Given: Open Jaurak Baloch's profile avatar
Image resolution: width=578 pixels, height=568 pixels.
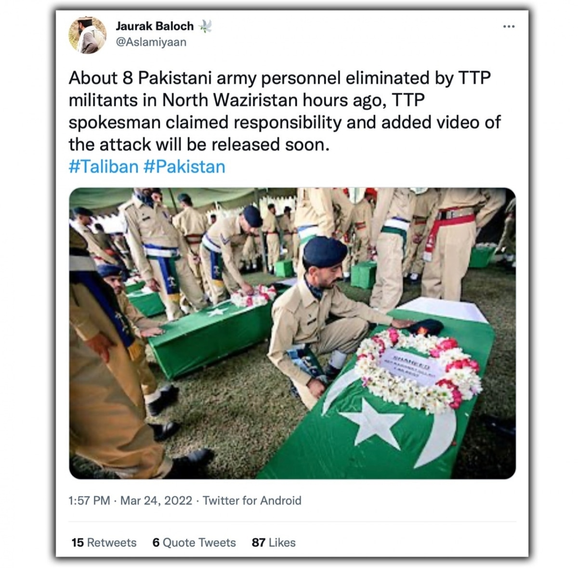Looking at the screenshot, I should (87, 35).
